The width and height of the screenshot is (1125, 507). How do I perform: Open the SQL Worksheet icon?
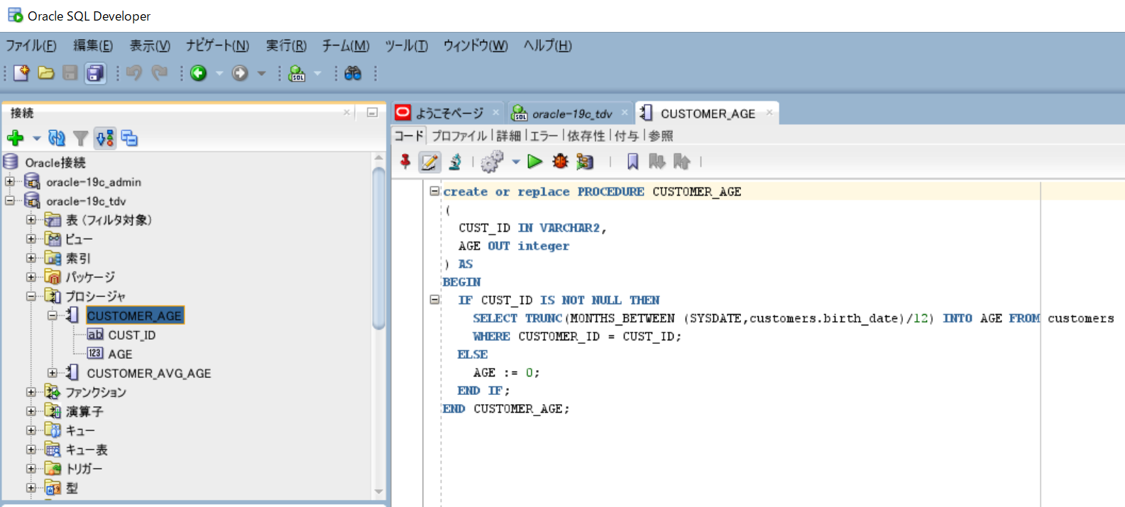(x=297, y=72)
